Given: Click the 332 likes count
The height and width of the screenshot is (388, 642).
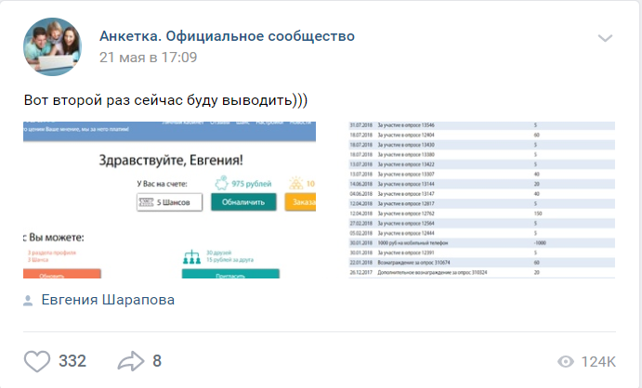Looking at the screenshot, I should coord(72,361).
